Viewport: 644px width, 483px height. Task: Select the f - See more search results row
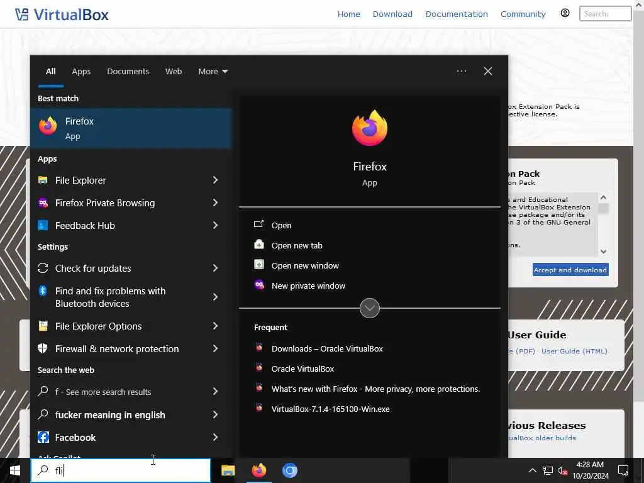131,391
